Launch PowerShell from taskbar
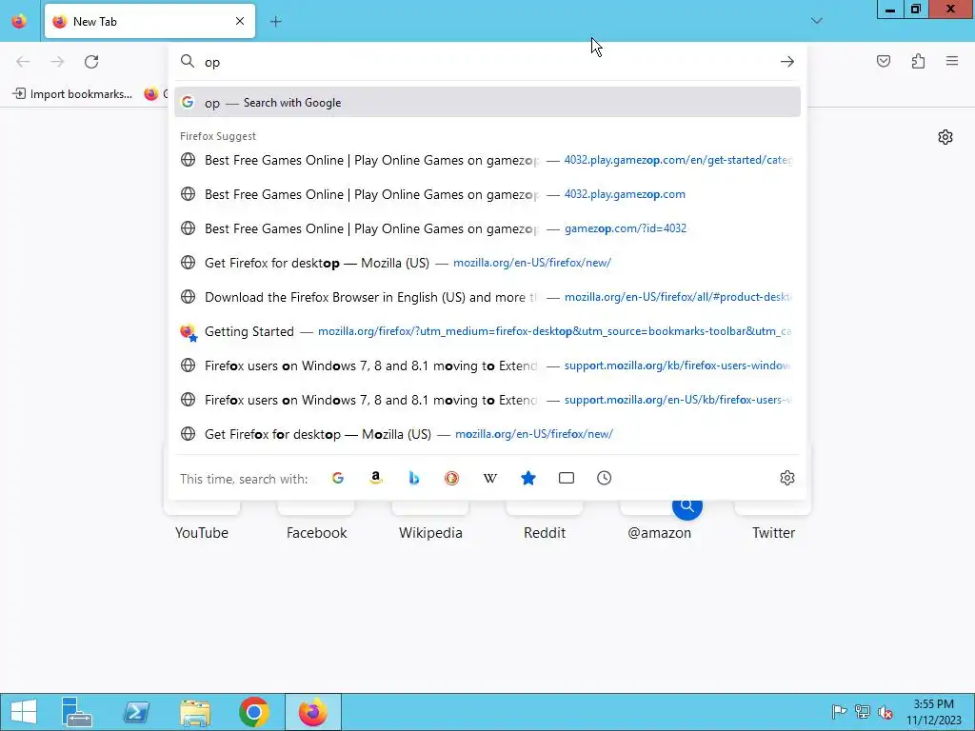The width and height of the screenshot is (975, 731). [x=135, y=712]
